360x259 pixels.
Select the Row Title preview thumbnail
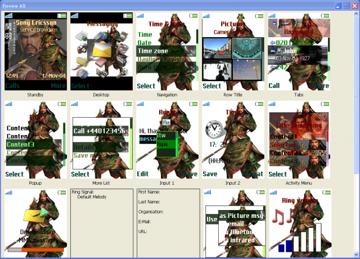point(233,51)
